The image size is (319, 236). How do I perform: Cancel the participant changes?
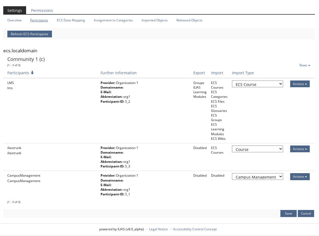click(306, 214)
